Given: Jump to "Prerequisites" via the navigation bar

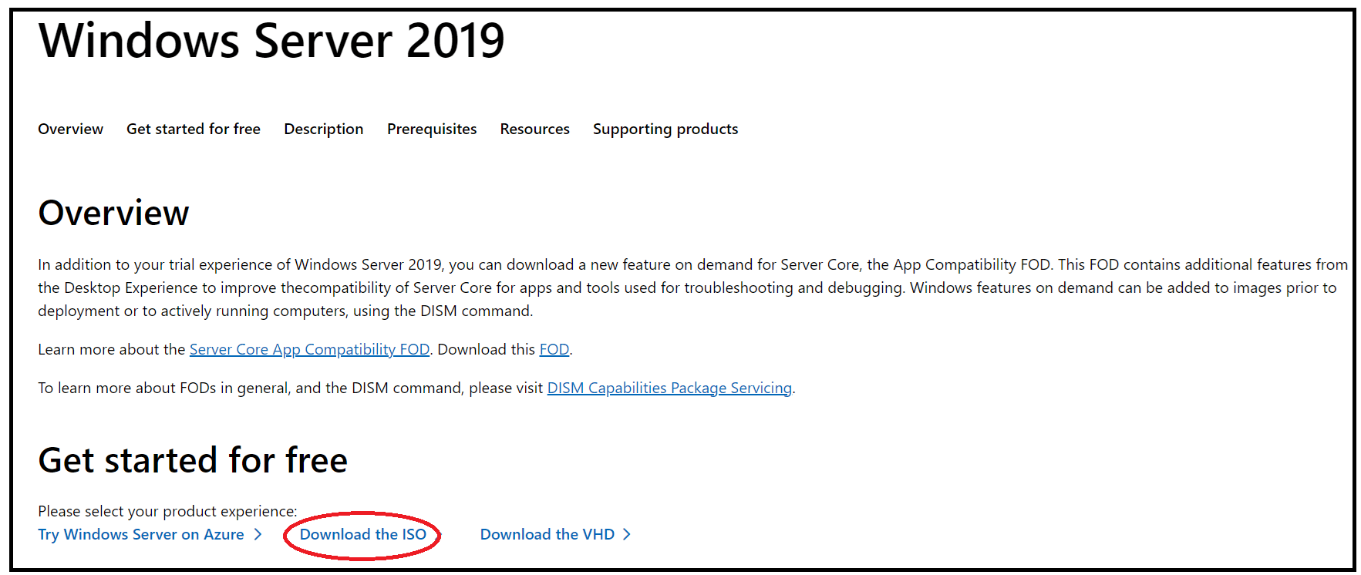Looking at the screenshot, I should click(x=432, y=129).
